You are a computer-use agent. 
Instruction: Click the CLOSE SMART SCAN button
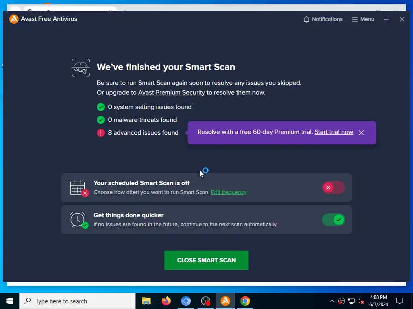click(206, 260)
